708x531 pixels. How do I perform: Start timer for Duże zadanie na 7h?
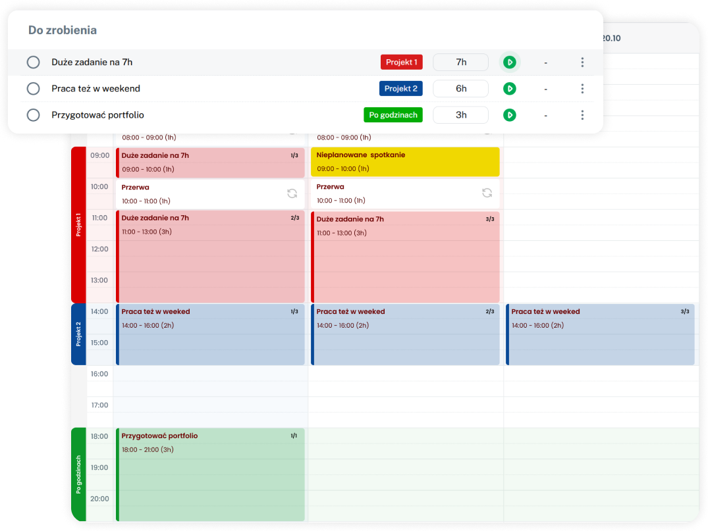click(509, 62)
